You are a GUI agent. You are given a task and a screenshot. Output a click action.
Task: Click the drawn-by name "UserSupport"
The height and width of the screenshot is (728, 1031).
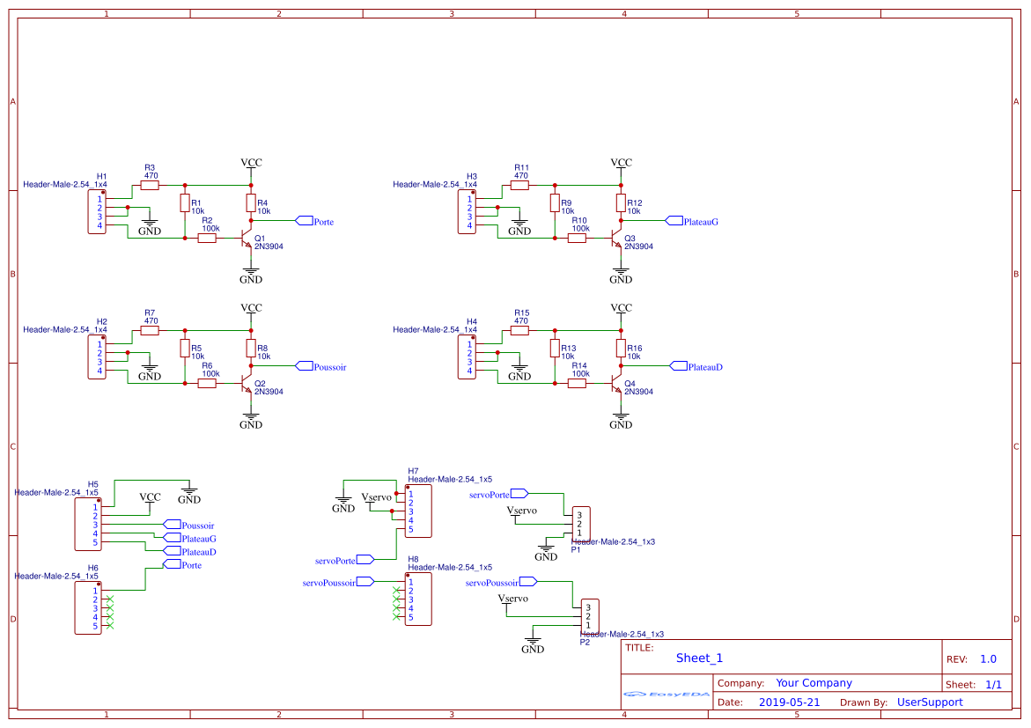(x=930, y=702)
